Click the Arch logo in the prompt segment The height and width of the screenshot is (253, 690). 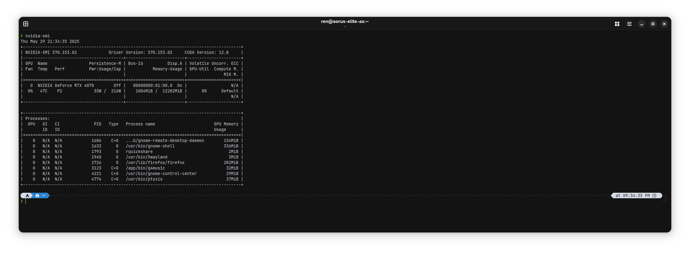click(27, 195)
